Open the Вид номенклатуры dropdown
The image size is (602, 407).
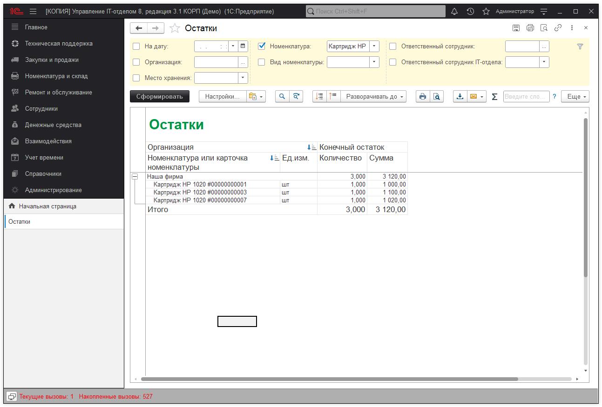(x=375, y=62)
